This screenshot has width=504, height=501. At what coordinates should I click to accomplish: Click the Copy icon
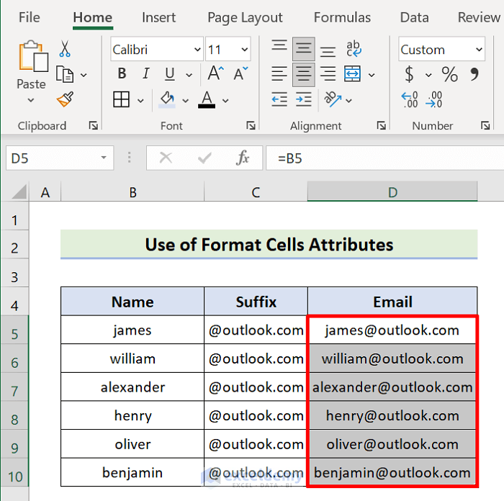tap(65, 75)
